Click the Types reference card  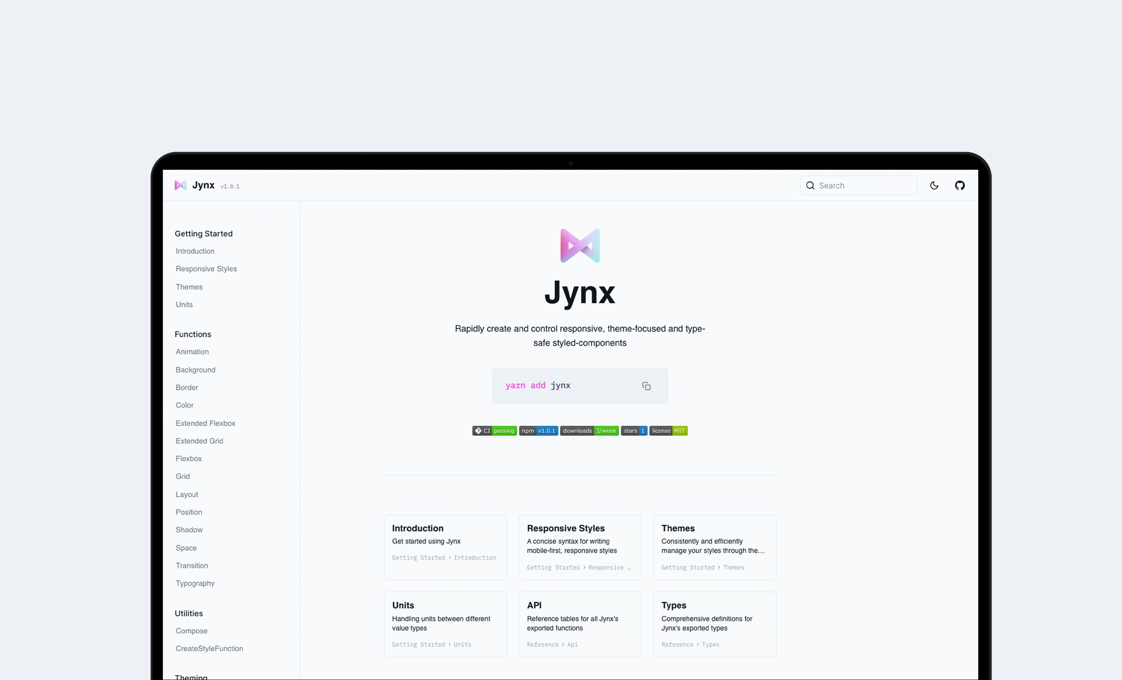coord(714,624)
